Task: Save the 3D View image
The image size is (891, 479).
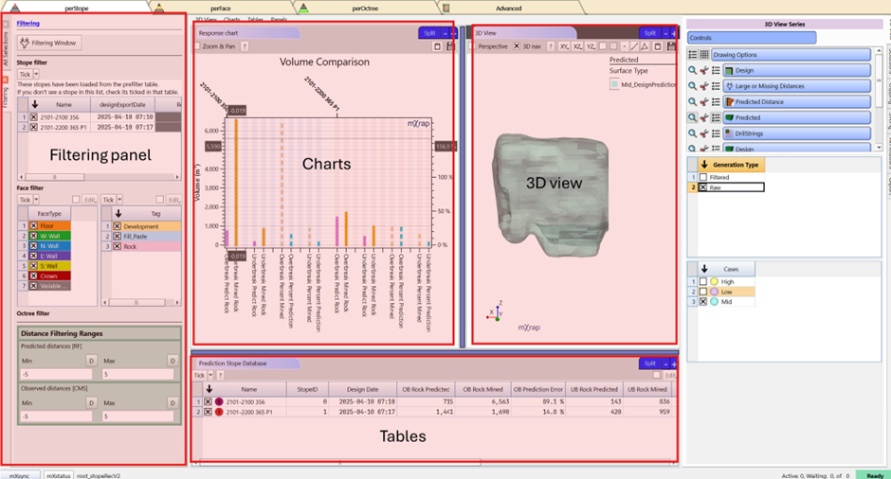Action: click(x=671, y=46)
